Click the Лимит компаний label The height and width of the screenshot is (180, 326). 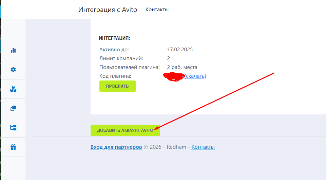point(121,58)
